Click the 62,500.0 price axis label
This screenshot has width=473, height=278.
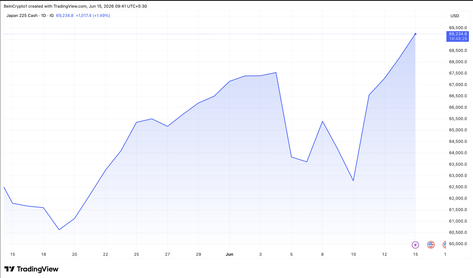[458, 187]
